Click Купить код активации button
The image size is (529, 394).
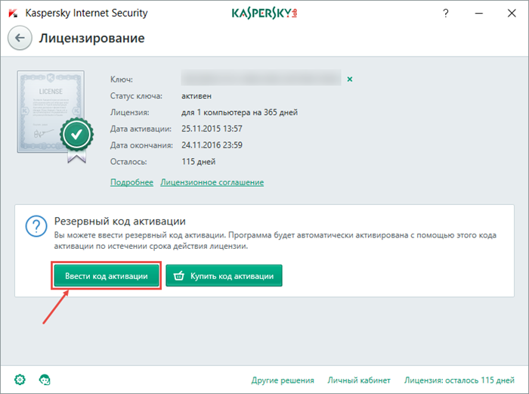point(224,275)
